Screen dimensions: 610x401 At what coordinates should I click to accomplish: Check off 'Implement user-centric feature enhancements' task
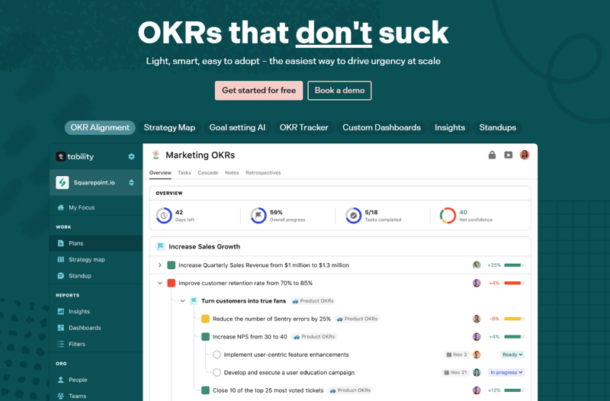click(x=217, y=354)
